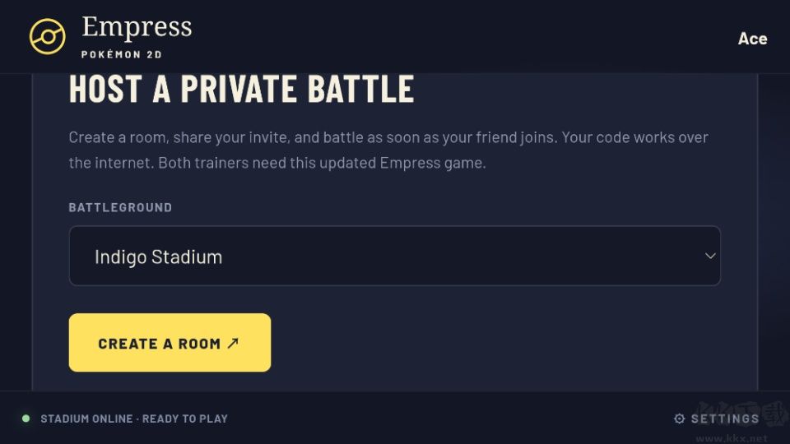Viewport: 790px width, 444px height.
Task: Click the Pokémon 2D subtitle
Action: tap(122, 54)
